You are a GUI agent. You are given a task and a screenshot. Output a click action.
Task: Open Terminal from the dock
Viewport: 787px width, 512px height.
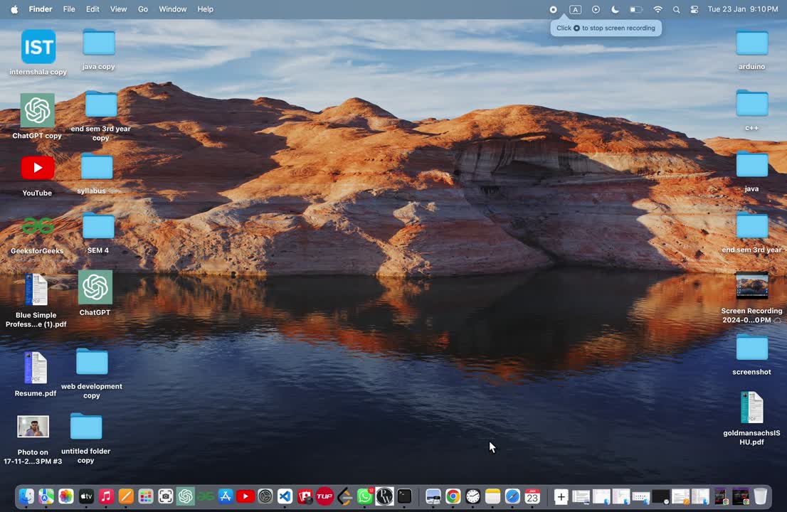(404, 496)
